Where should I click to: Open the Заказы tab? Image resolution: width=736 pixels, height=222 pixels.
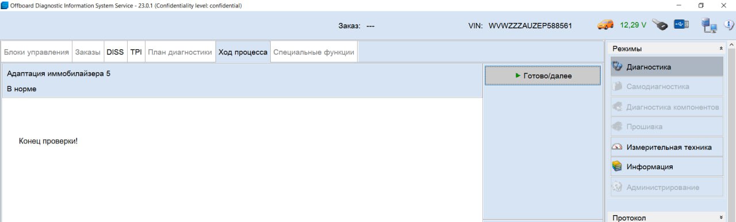88,52
